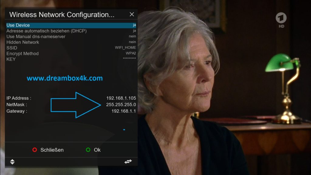Toggle DHCP automatic address 'ja' value
Image resolution: width=311 pixels, height=175 pixels.
tap(134, 31)
